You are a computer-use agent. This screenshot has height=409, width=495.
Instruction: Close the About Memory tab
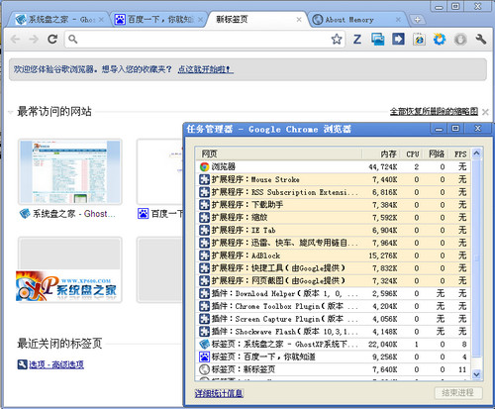point(398,20)
